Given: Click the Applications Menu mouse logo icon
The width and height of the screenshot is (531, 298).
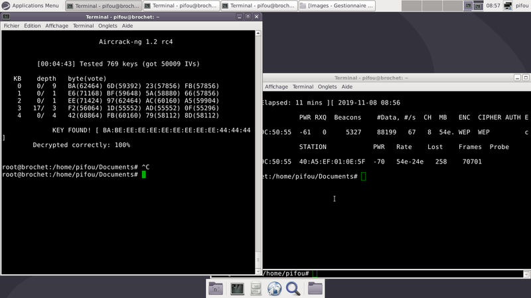Looking at the screenshot, I should 6,5.
